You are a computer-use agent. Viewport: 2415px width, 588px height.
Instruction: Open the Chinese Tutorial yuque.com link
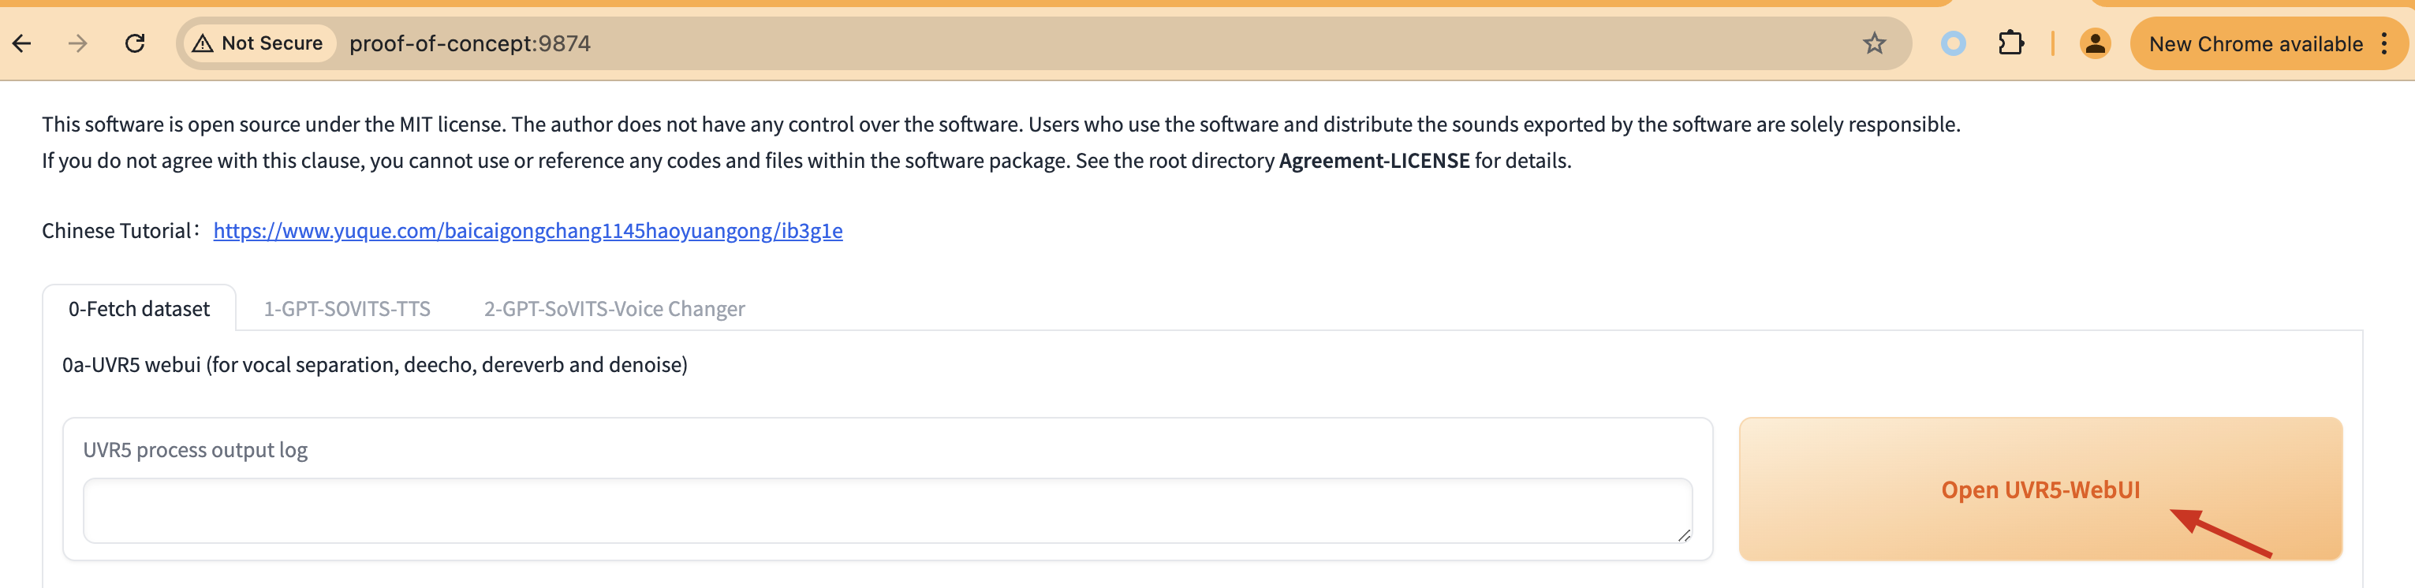528,230
